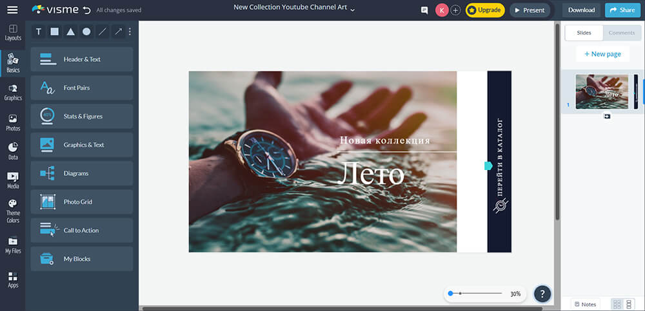
Task: Select the circle shape tool
Action: pos(86,32)
